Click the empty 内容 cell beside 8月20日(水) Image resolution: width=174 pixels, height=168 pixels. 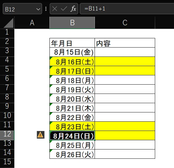(125, 99)
